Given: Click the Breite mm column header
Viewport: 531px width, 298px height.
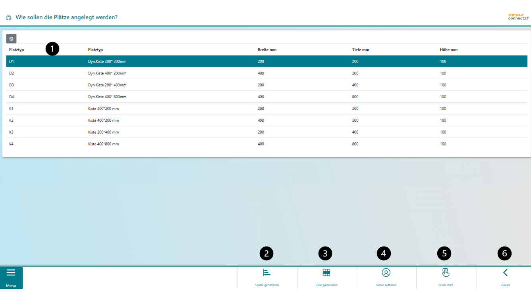Looking at the screenshot, I should [x=267, y=50].
